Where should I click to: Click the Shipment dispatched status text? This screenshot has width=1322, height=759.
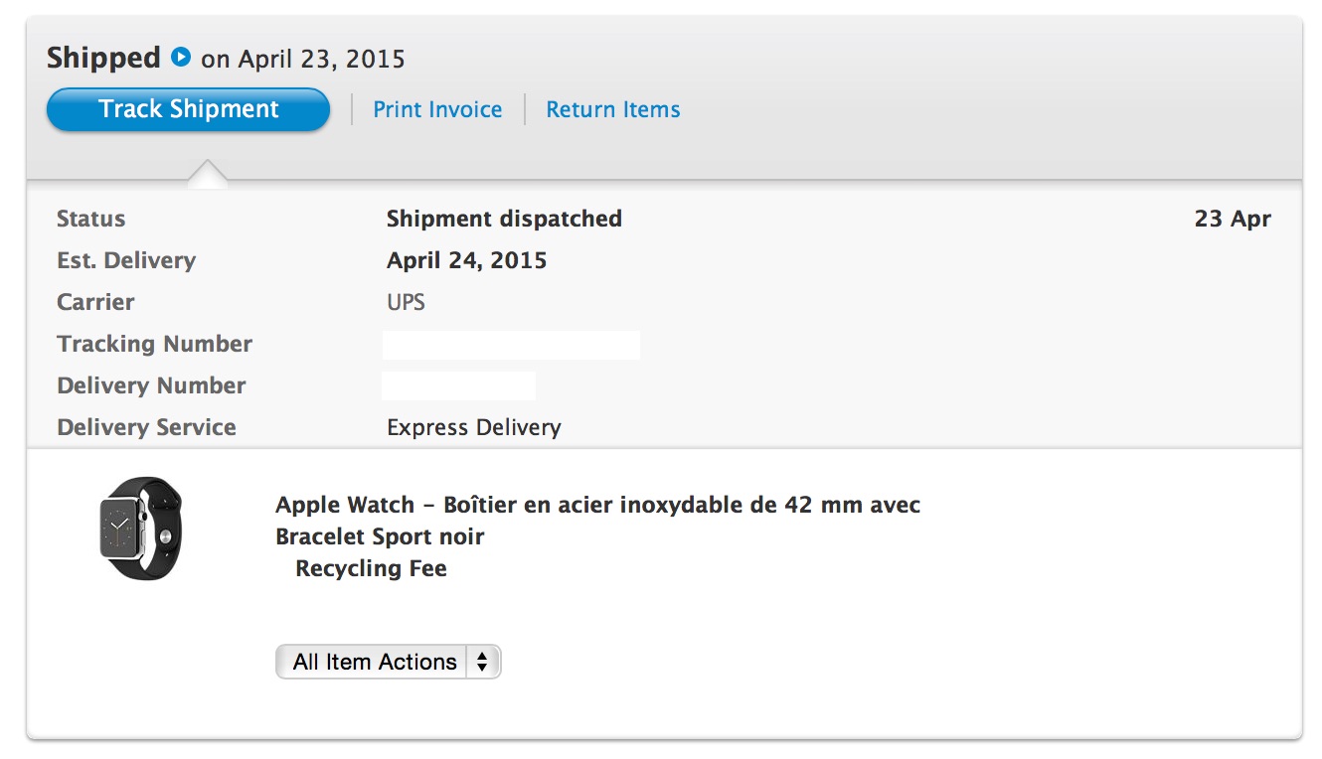tap(504, 219)
